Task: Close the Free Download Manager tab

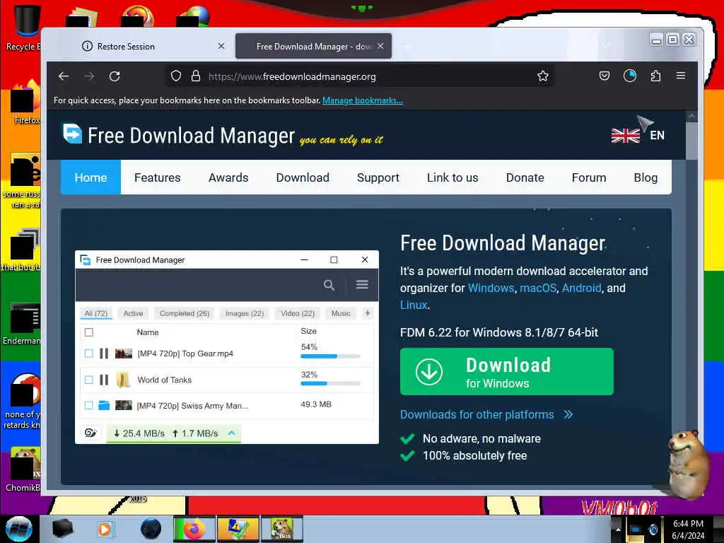Action: coord(380,46)
